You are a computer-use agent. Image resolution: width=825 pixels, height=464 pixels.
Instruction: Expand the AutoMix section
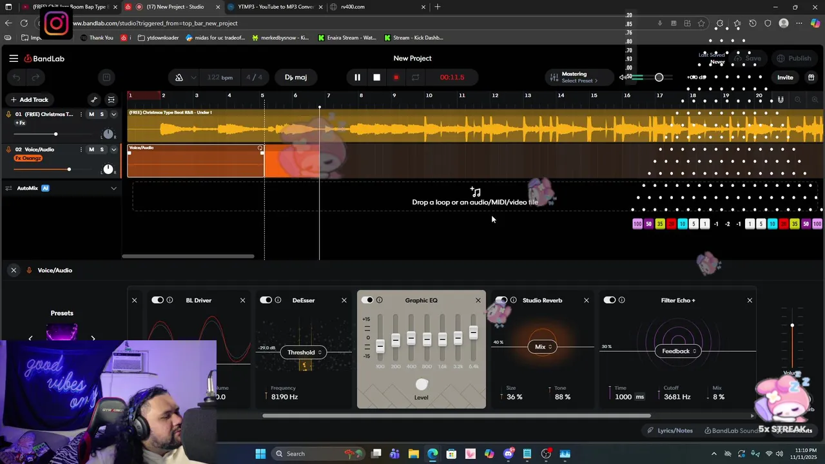(x=113, y=188)
